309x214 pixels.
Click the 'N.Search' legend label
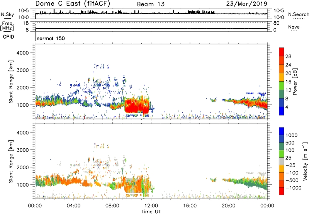click(x=298, y=14)
